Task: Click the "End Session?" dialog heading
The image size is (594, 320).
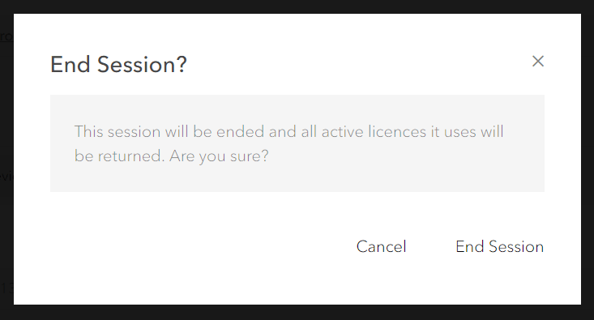Action: (x=118, y=64)
